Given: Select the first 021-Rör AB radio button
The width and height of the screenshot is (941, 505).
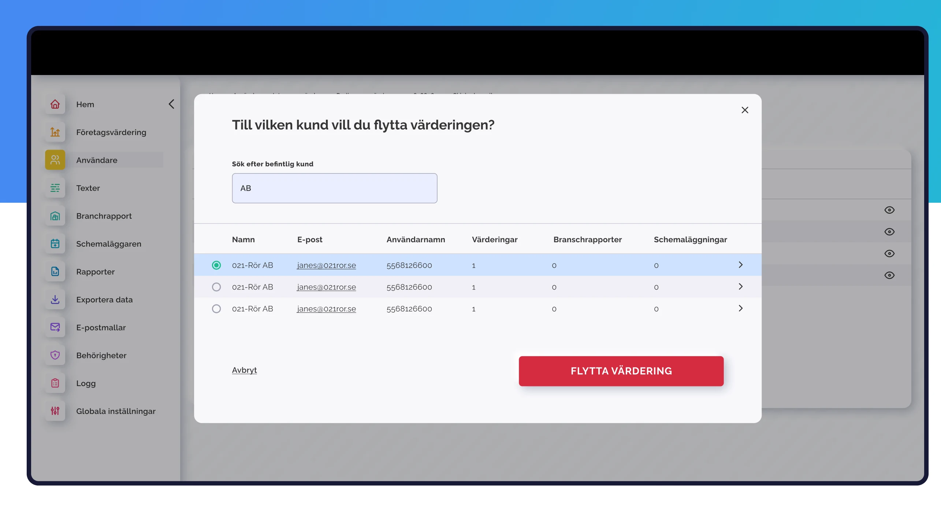Looking at the screenshot, I should 216,265.
